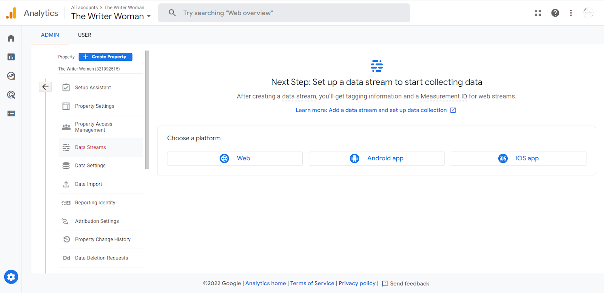Image resolution: width=604 pixels, height=293 pixels.
Task: Click the Dd Data Deletion icon
Action: [66, 258]
